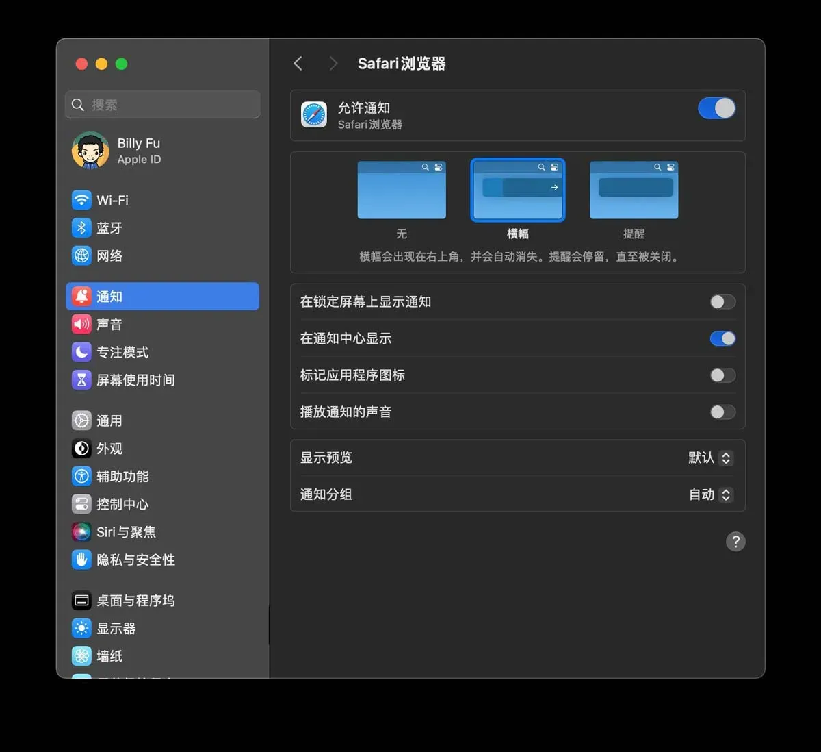821x752 pixels.
Task: Select the 无 alert style thumbnail
Action: (402, 190)
